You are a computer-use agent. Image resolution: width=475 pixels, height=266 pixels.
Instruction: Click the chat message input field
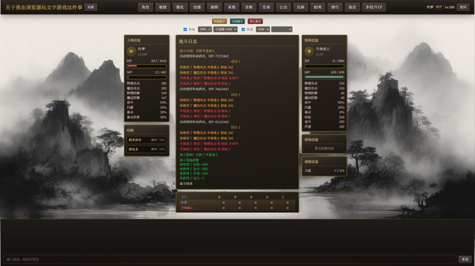pyautogui.click(x=230, y=259)
